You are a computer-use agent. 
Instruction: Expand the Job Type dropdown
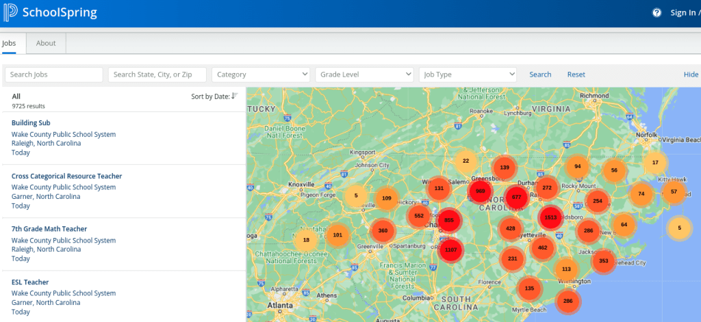[468, 75]
